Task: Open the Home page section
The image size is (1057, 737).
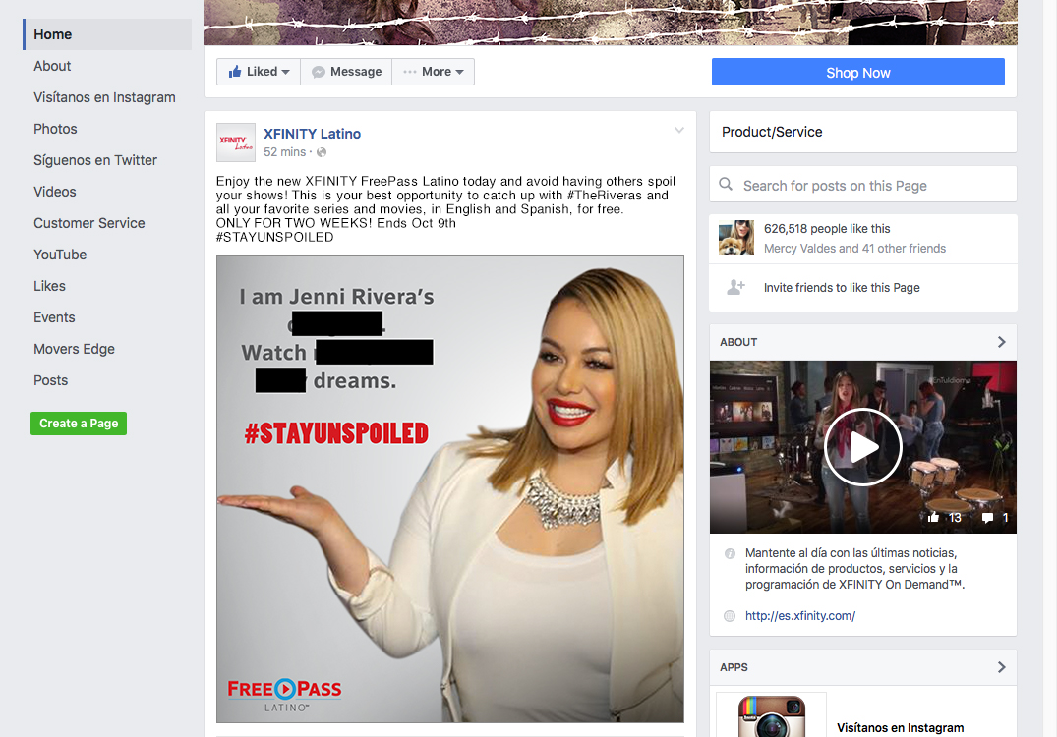Action: click(x=107, y=34)
